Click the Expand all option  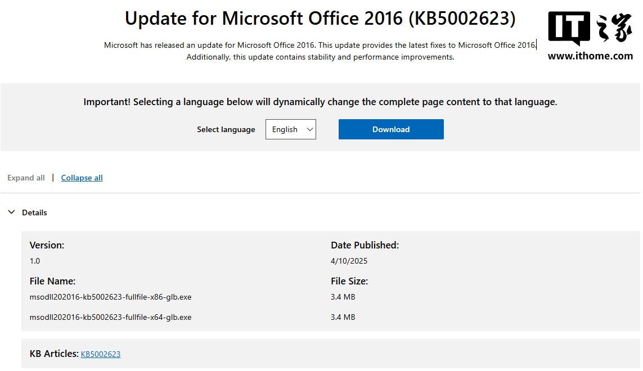pos(26,178)
